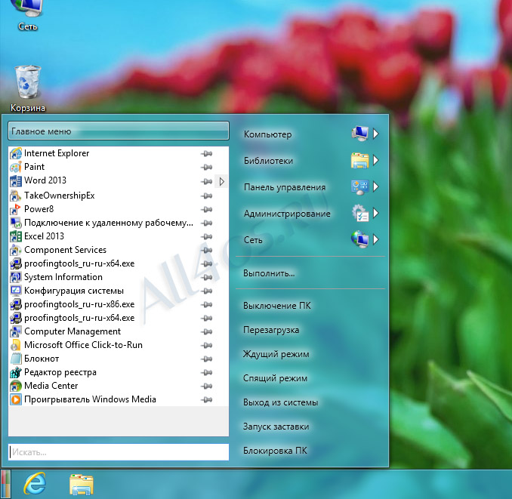The width and height of the screenshot is (512, 499).
Task: Click the Библиотеки folder icon
Action: [360, 160]
